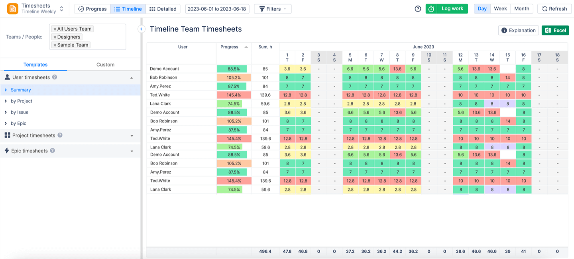Expand the Project timesheets section
Viewport: 574px width, 259px height.
(132, 135)
